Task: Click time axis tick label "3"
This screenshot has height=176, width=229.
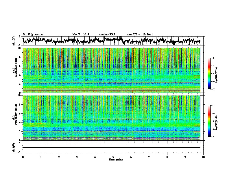Action: tap(77, 157)
